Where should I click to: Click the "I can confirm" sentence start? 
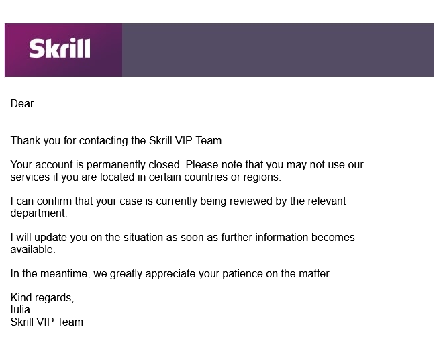click(40, 201)
